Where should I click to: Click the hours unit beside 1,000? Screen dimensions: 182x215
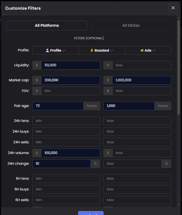(x=163, y=106)
